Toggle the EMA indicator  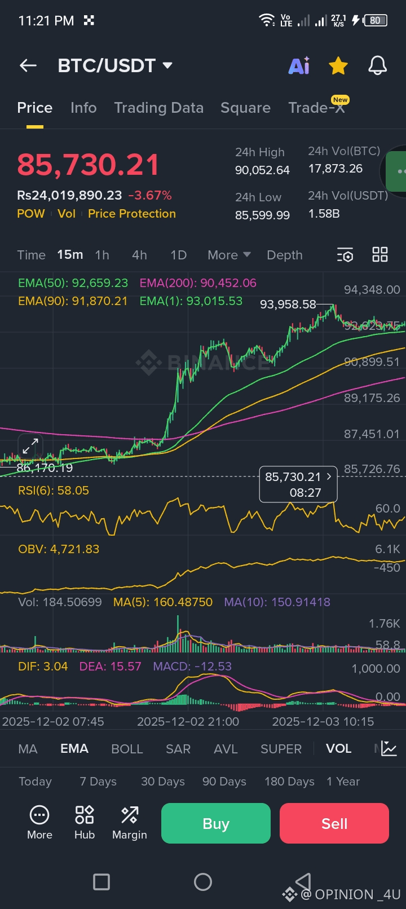click(x=74, y=749)
